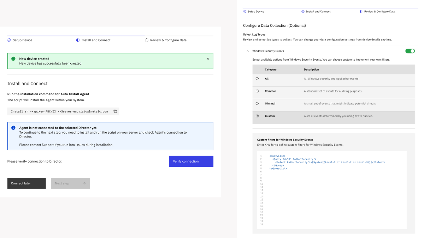Image resolution: width=424 pixels, height=238 pixels.
Task: Click Setup Device completed step icon, left panel
Action: point(9,40)
